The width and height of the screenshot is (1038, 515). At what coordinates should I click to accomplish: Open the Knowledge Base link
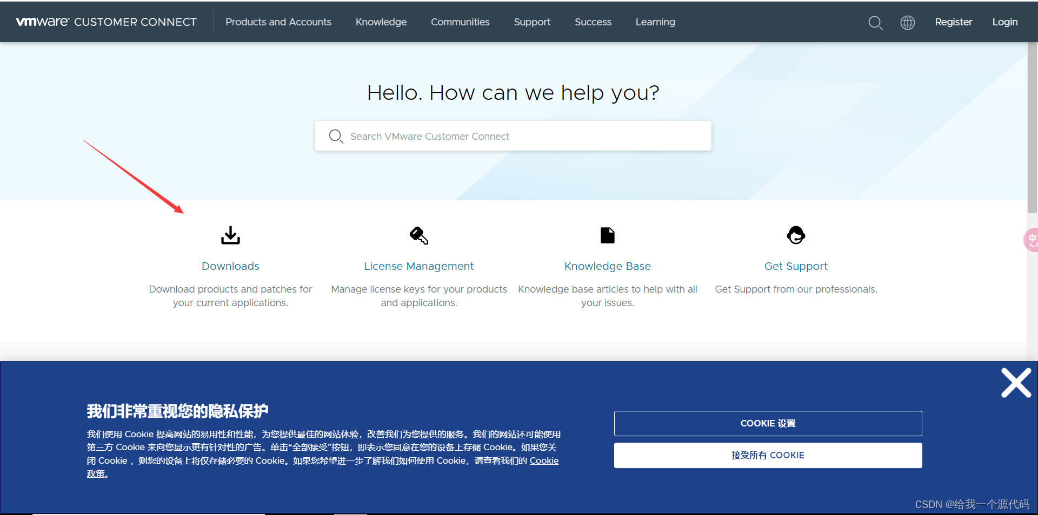[608, 266]
